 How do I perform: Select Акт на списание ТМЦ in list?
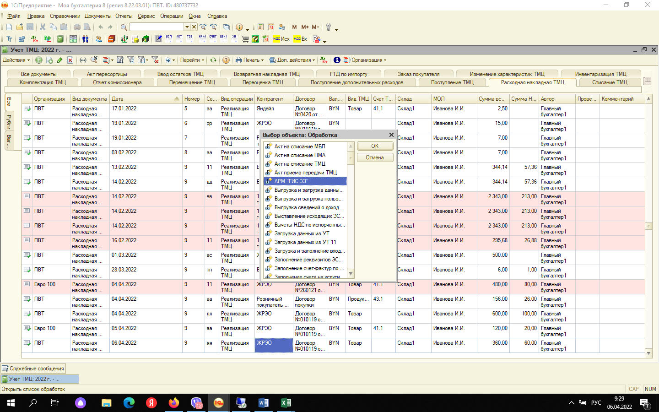tap(300, 164)
